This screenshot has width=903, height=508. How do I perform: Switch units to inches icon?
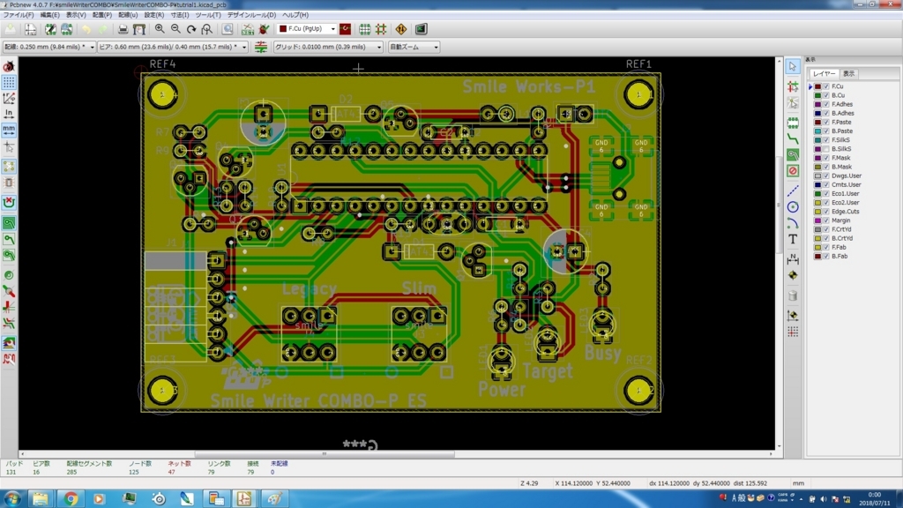(9, 114)
